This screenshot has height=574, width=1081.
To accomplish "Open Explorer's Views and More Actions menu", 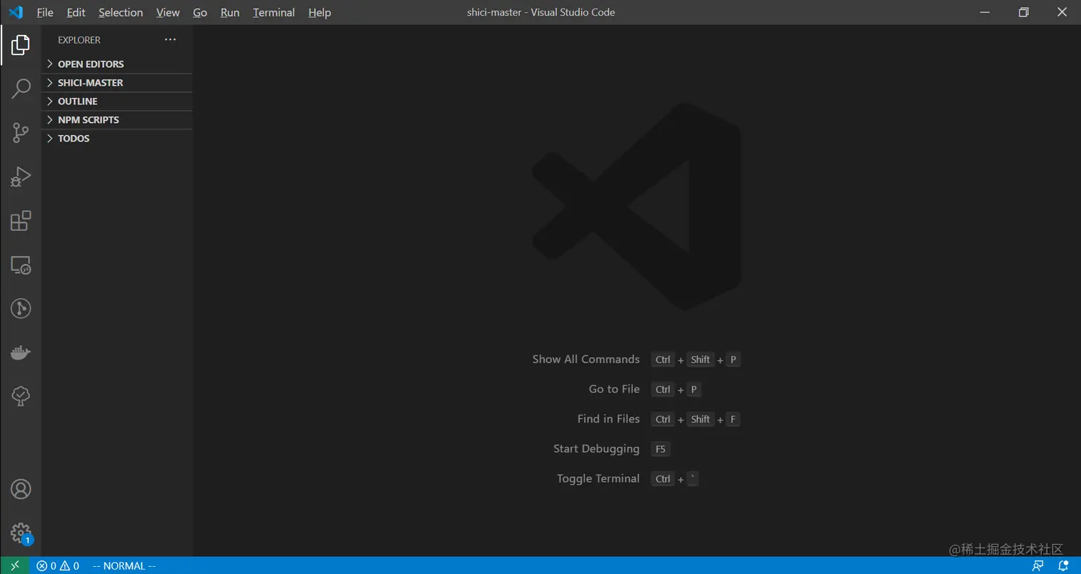I will [x=169, y=40].
